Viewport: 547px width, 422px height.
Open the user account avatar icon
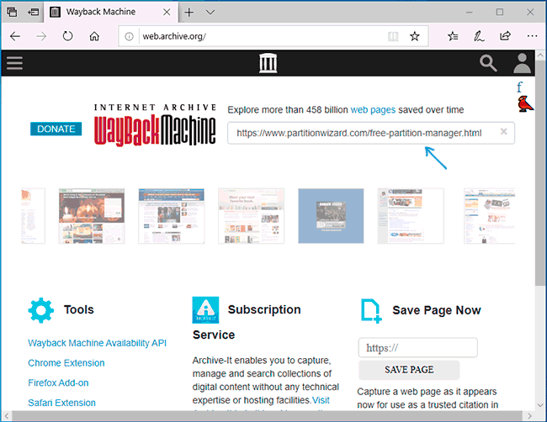pyautogui.click(x=522, y=63)
